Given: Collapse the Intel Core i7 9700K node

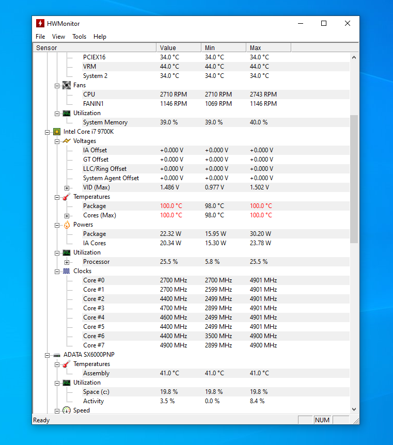Looking at the screenshot, I should 48,132.
